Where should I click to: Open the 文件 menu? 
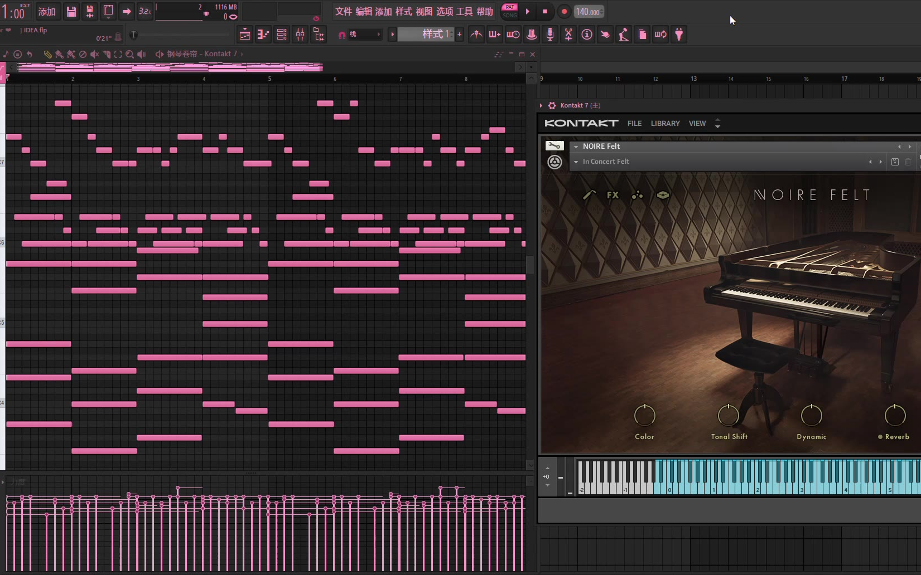pyautogui.click(x=343, y=12)
